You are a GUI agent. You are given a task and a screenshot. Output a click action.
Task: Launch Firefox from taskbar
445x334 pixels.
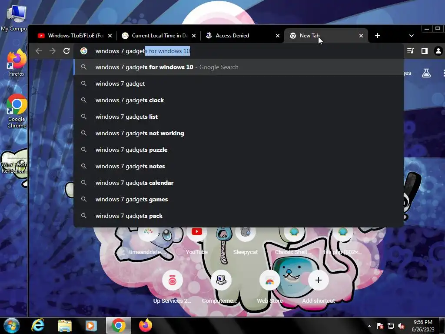(146, 325)
